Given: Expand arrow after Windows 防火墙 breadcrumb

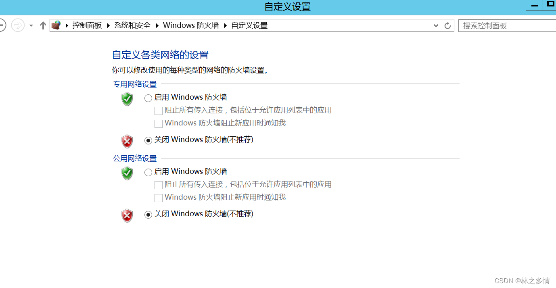Looking at the screenshot, I should [x=225, y=25].
